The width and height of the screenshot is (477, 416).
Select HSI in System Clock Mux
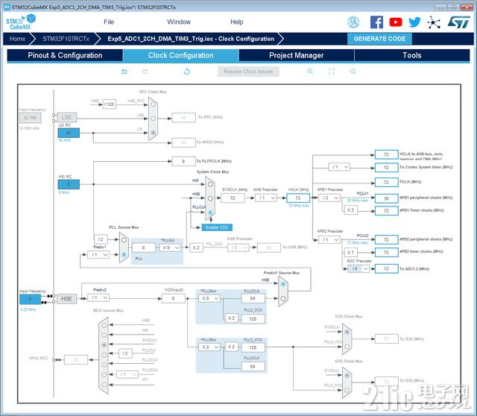coord(210,184)
